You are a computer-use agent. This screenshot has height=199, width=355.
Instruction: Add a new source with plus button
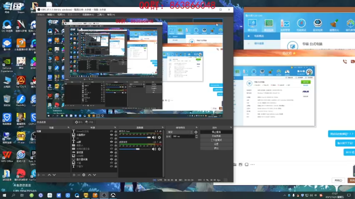(74, 175)
